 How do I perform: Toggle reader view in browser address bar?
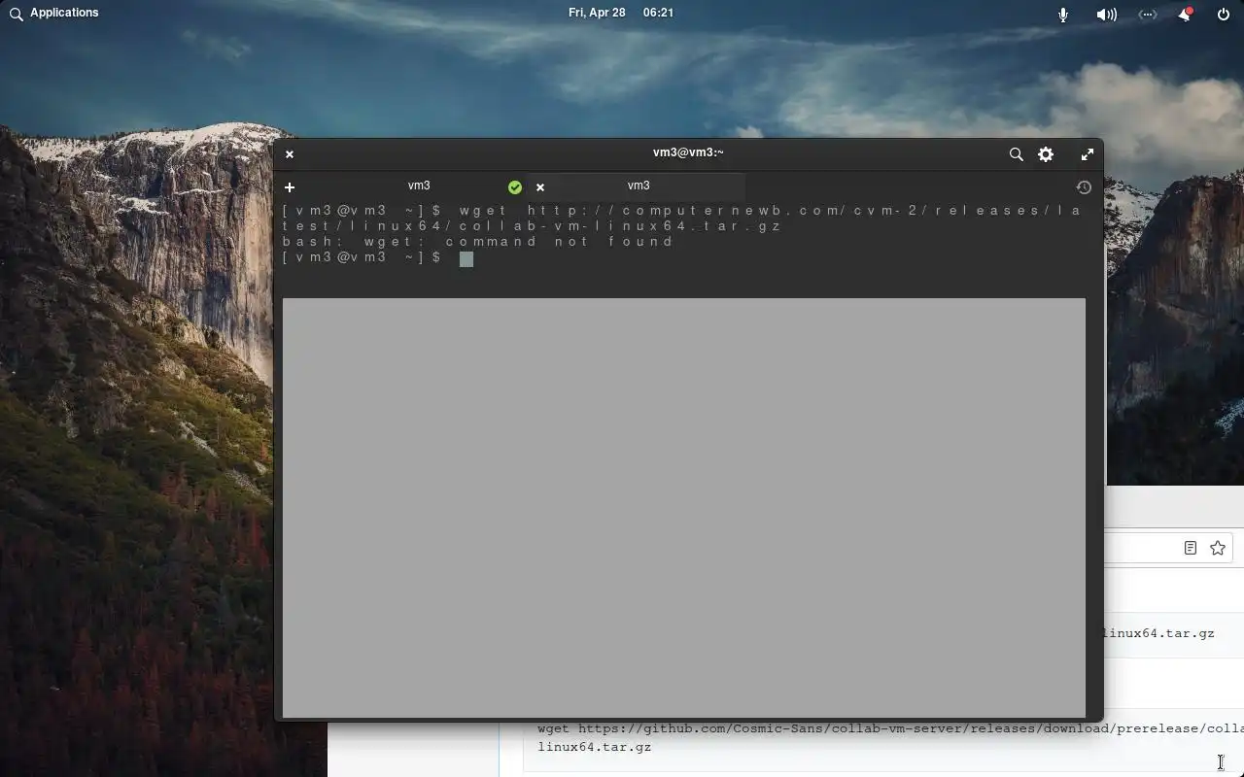click(x=1191, y=549)
